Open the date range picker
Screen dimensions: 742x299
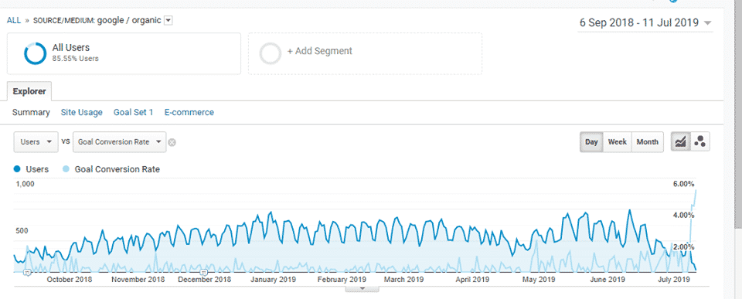click(x=645, y=22)
